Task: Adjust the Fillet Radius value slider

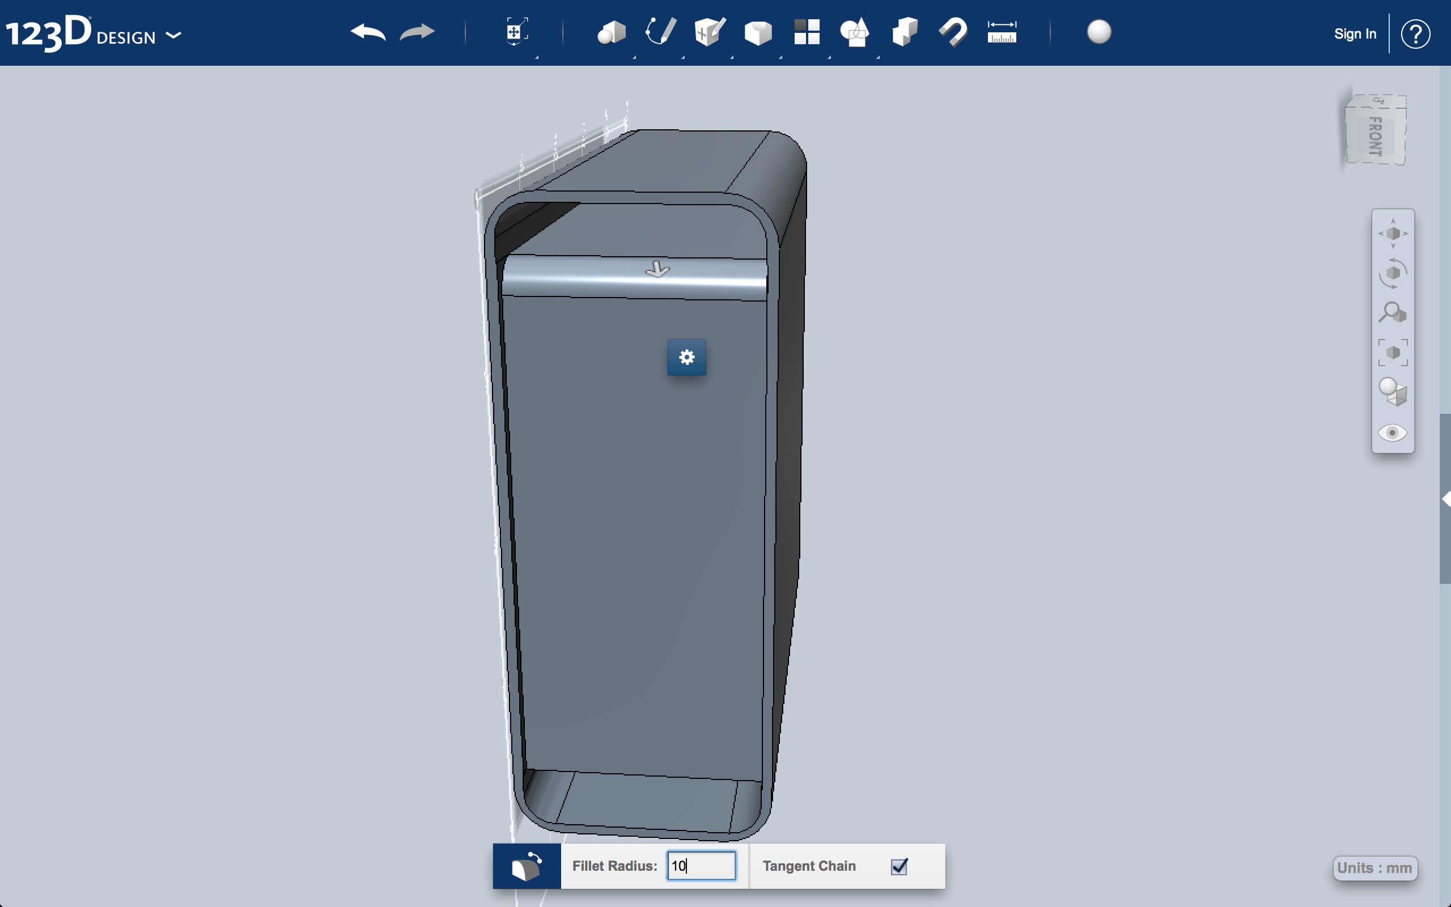Action: [x=698, y=866]
